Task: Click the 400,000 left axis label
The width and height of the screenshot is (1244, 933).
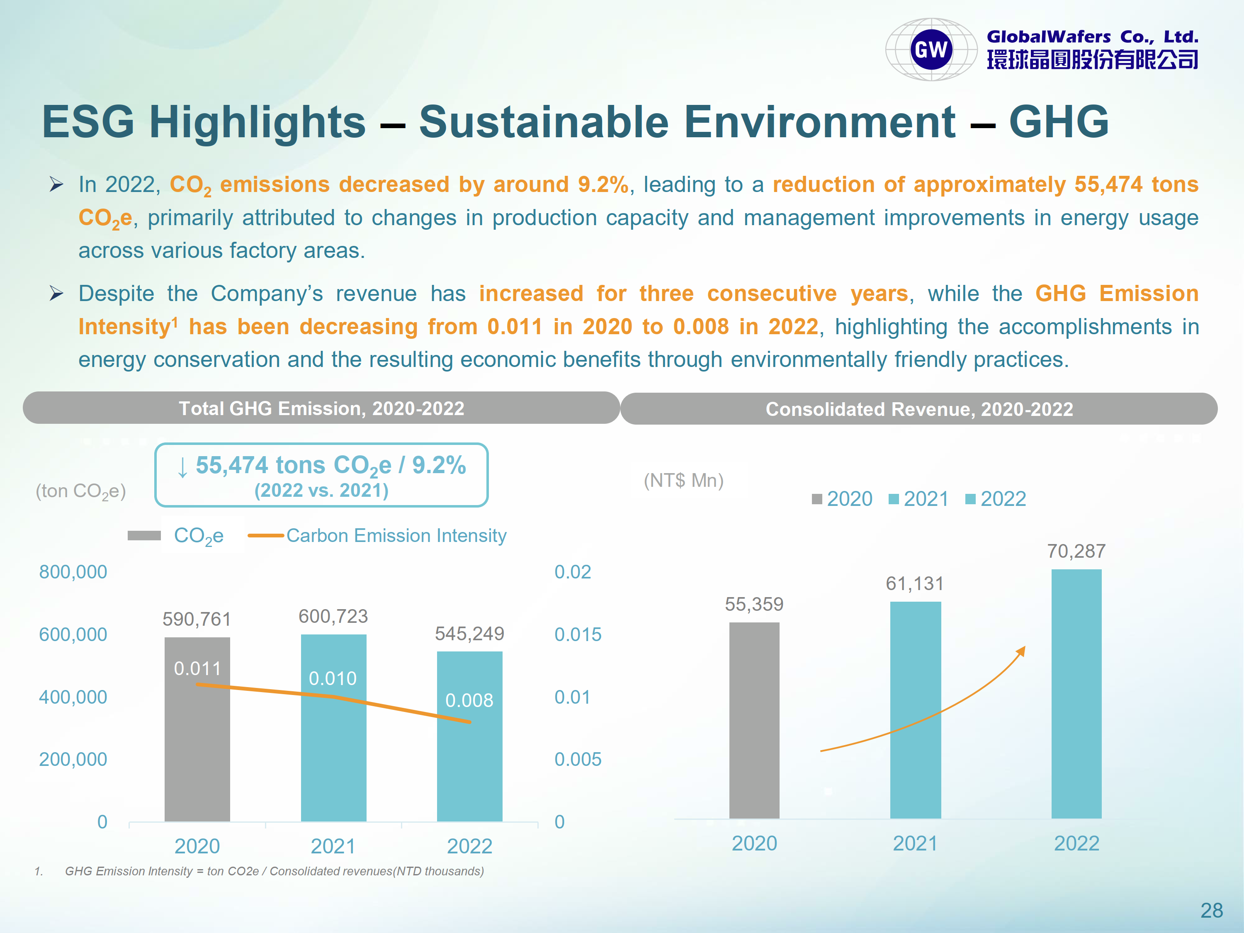Action: pyautogui.click(x=73, y=697)
